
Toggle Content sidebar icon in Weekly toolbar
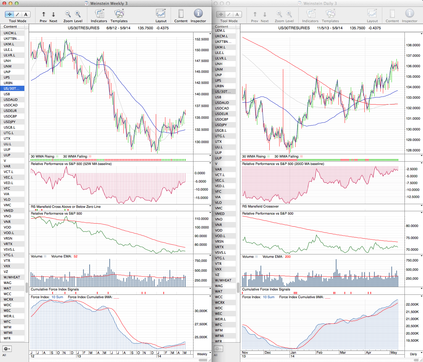click(181, 14)
